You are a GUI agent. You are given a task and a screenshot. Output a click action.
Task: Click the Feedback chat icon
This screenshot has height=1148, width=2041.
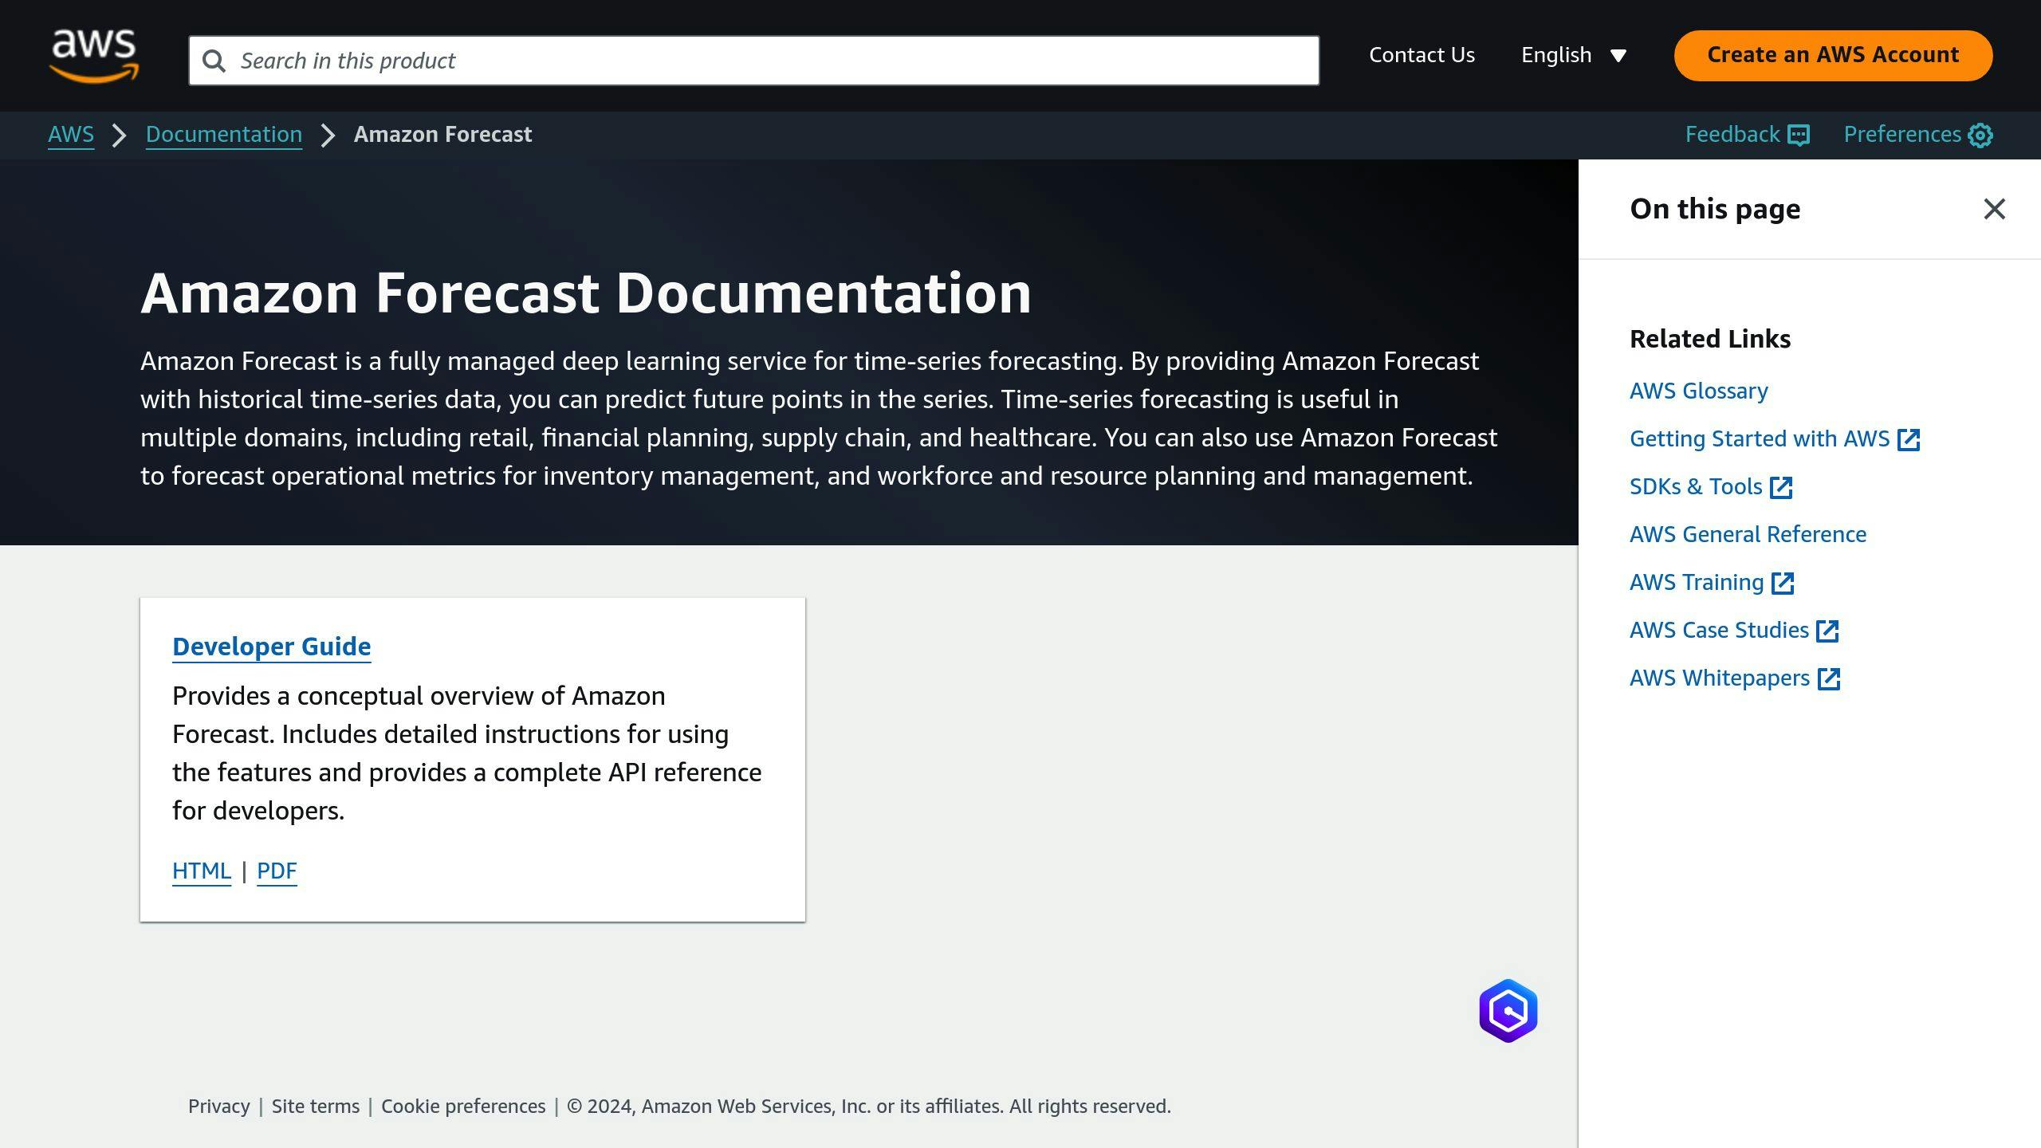(1799, 135)
